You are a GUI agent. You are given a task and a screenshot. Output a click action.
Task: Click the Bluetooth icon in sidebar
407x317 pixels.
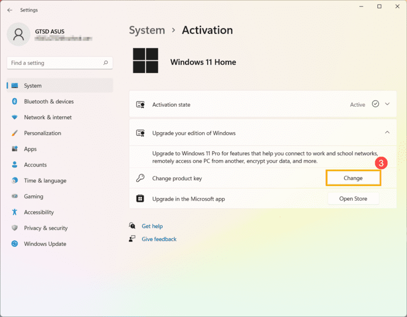pyautogui.click(x=15, y=101)
